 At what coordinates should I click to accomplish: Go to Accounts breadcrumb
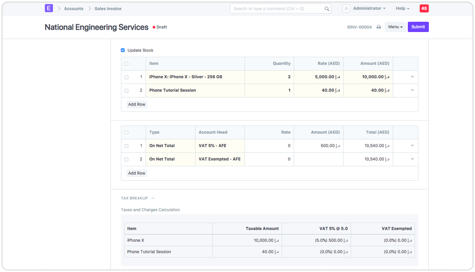pyautogui.click(x=74, y=9)
